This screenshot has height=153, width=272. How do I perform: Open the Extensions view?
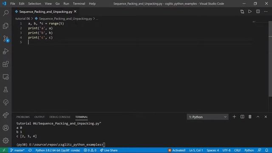[6, 64]
